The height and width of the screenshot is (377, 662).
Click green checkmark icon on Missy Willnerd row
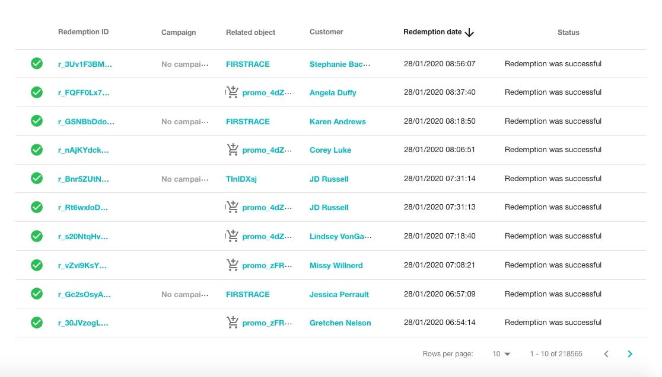coord(36,265)
